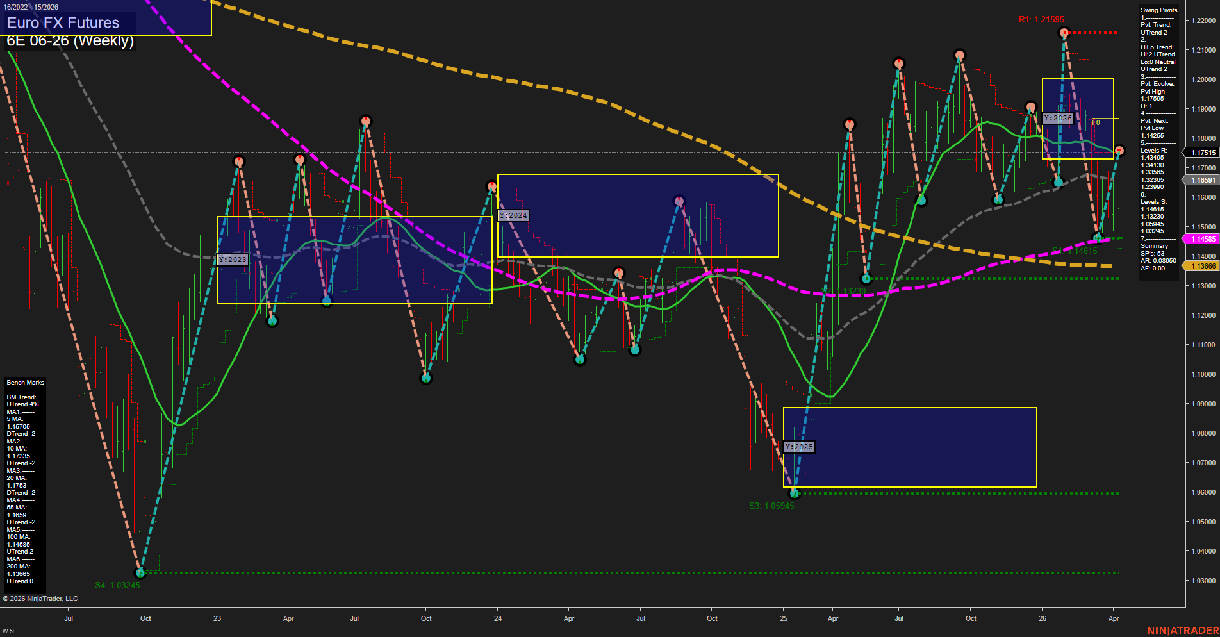Select the S3 pivot marker at 1.05945
1220x637 pixels.
(795, 493)
